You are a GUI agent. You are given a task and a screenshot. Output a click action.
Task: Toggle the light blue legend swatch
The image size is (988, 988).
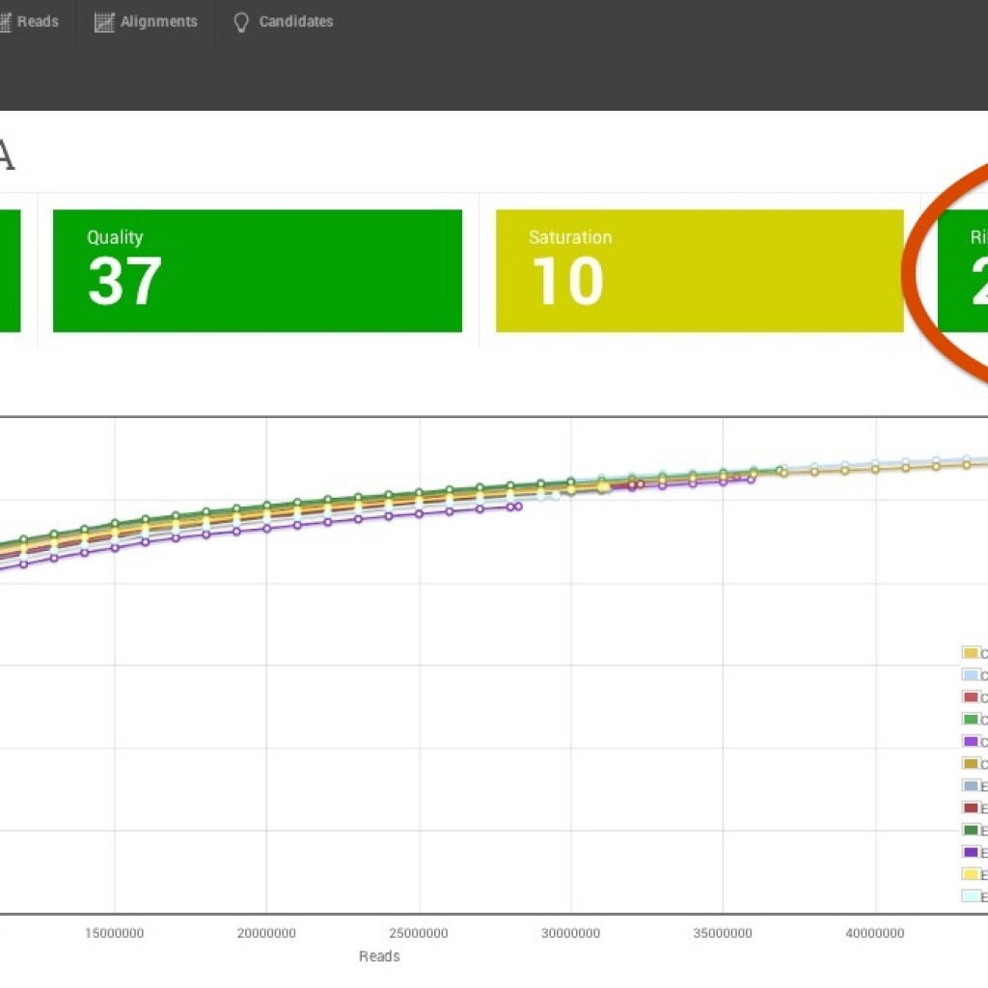971,675
